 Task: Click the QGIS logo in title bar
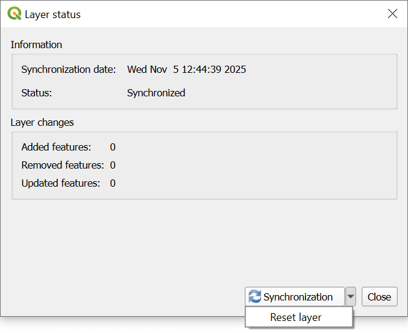point(14,14)
